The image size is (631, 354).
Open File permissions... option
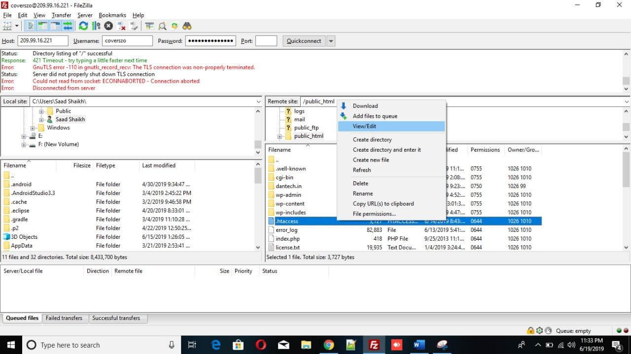coord(391,214)
